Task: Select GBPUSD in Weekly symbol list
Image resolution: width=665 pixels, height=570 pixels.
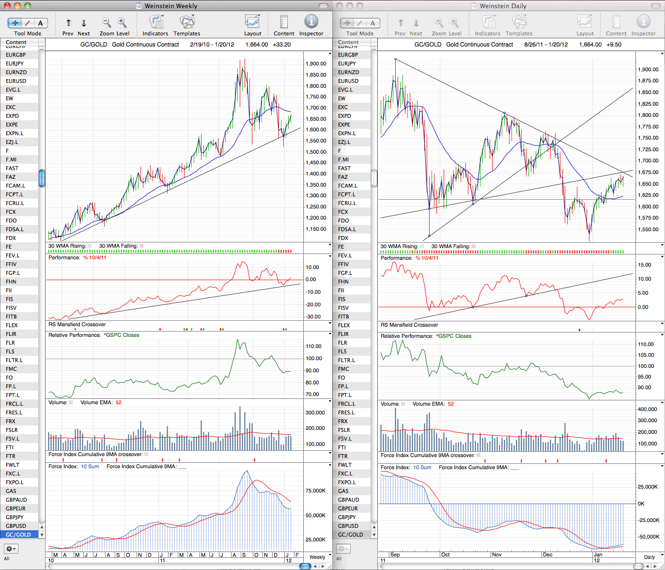Action: [x=19, y=526]
